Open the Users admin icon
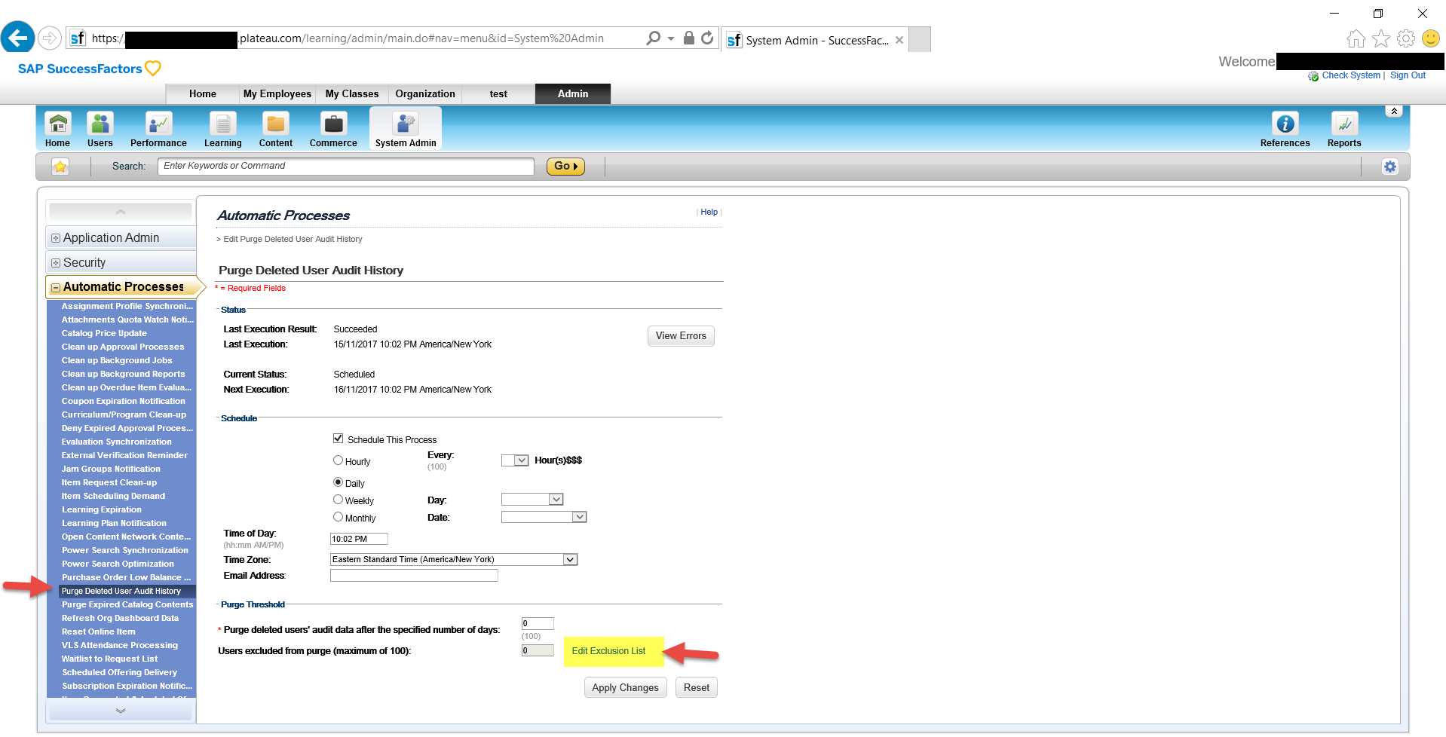Viewport: 1446px width, 737px height. 100,130
